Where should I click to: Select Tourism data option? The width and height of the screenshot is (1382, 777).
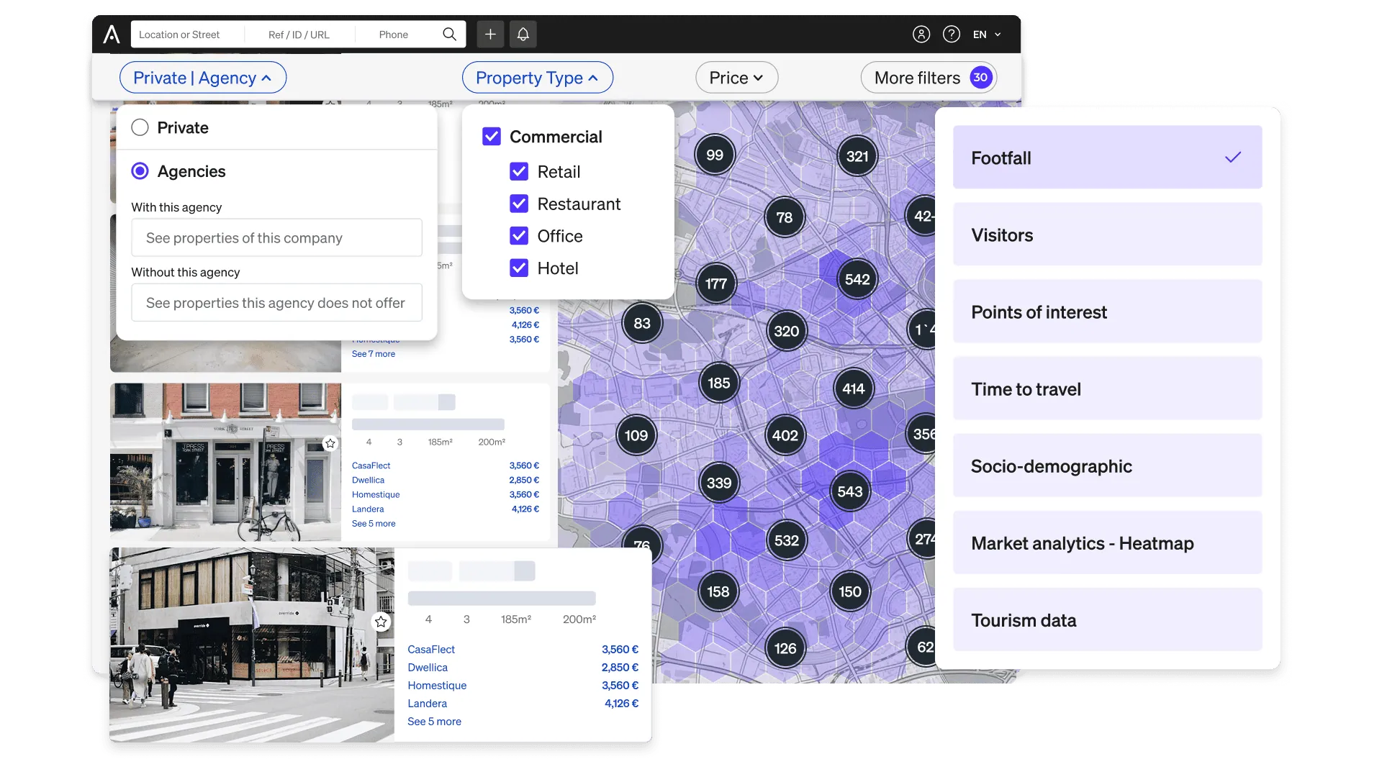(x=1107, y=619)
